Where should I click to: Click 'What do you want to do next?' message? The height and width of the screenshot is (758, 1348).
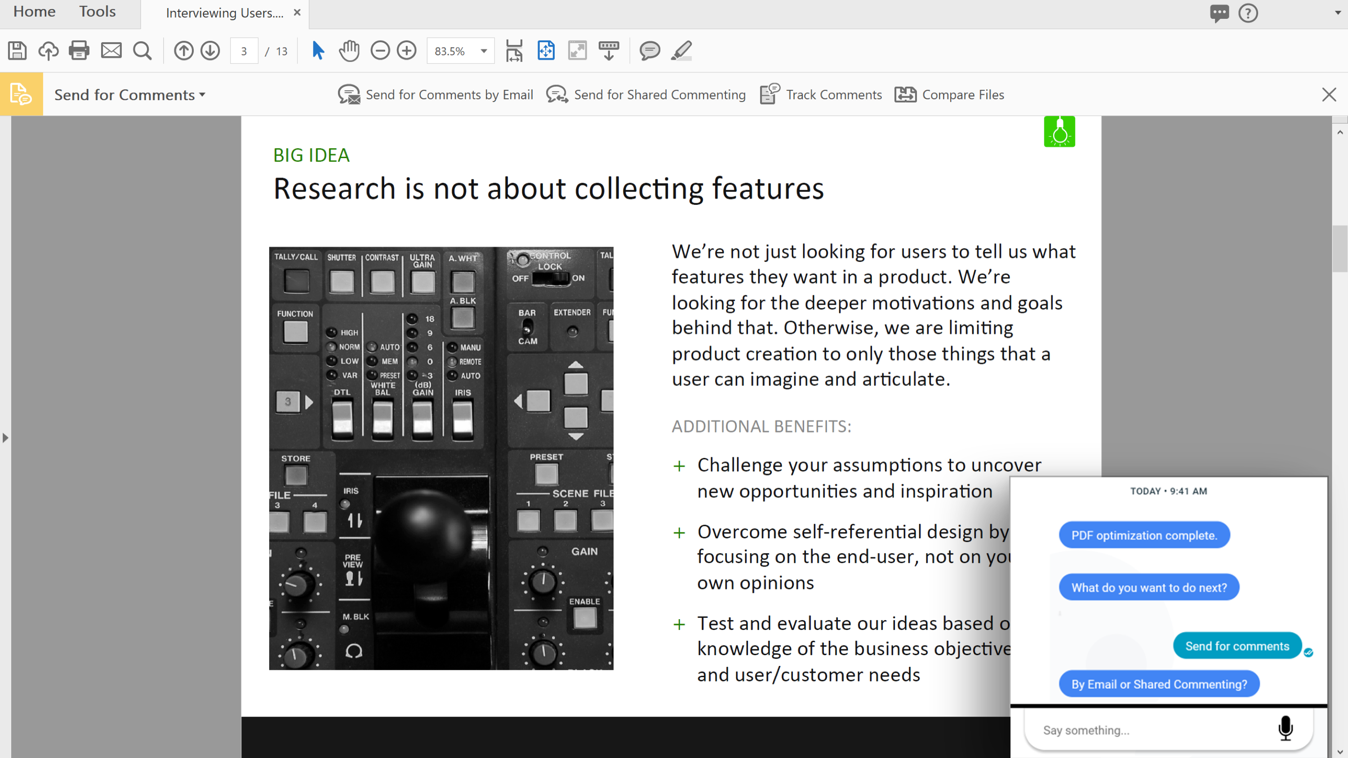[1149, 587]
